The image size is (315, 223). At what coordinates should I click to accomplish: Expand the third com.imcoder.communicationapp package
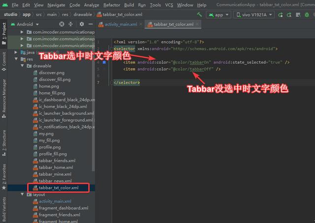coord(22,46)
